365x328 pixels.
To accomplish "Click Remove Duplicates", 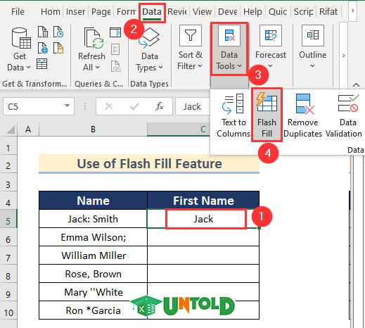I will tap(302, 115).
